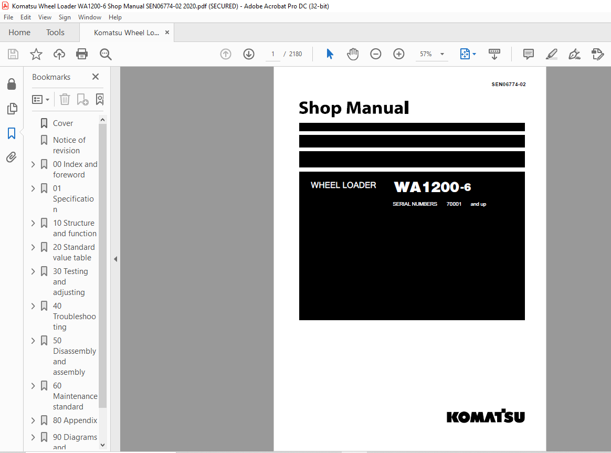Open the attachments paperclip panel icon
The height and width of the screenshot is (453, 611).
[x=12, y=157]
